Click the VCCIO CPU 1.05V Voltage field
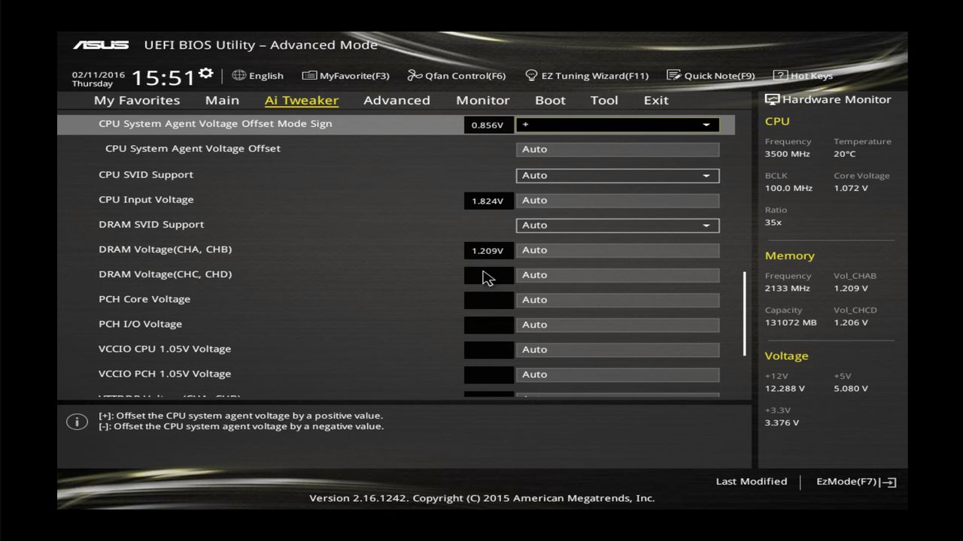This screenshot has height=541, width=963. coord(618,349)
